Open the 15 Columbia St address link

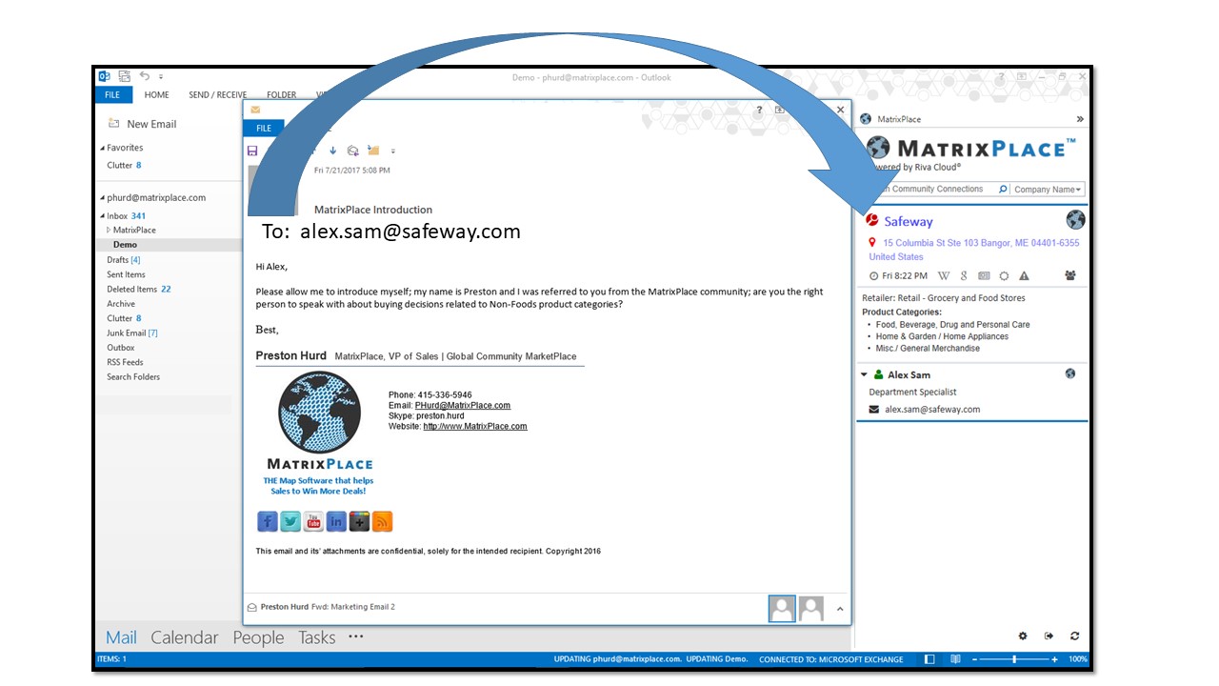coord(974,250)
